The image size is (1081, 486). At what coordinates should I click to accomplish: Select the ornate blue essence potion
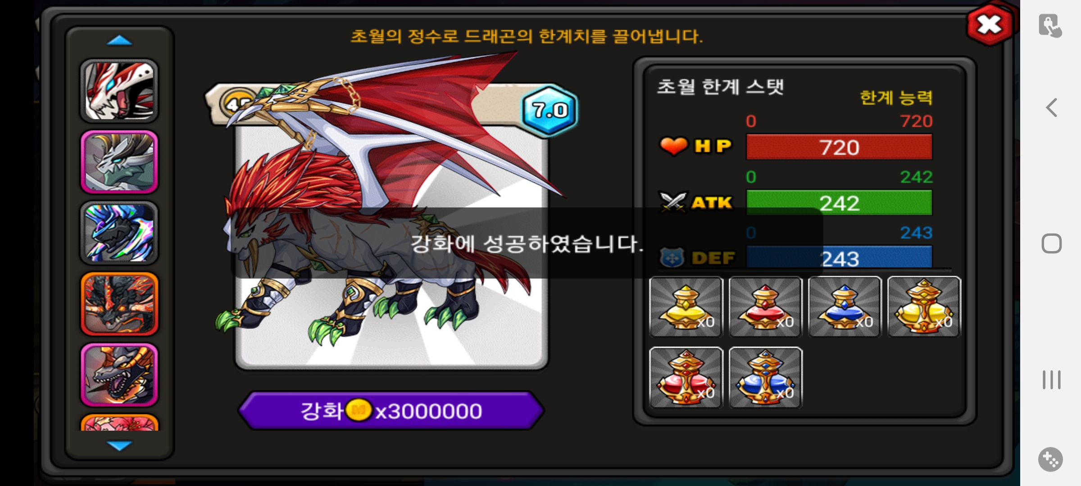[765, 378]
